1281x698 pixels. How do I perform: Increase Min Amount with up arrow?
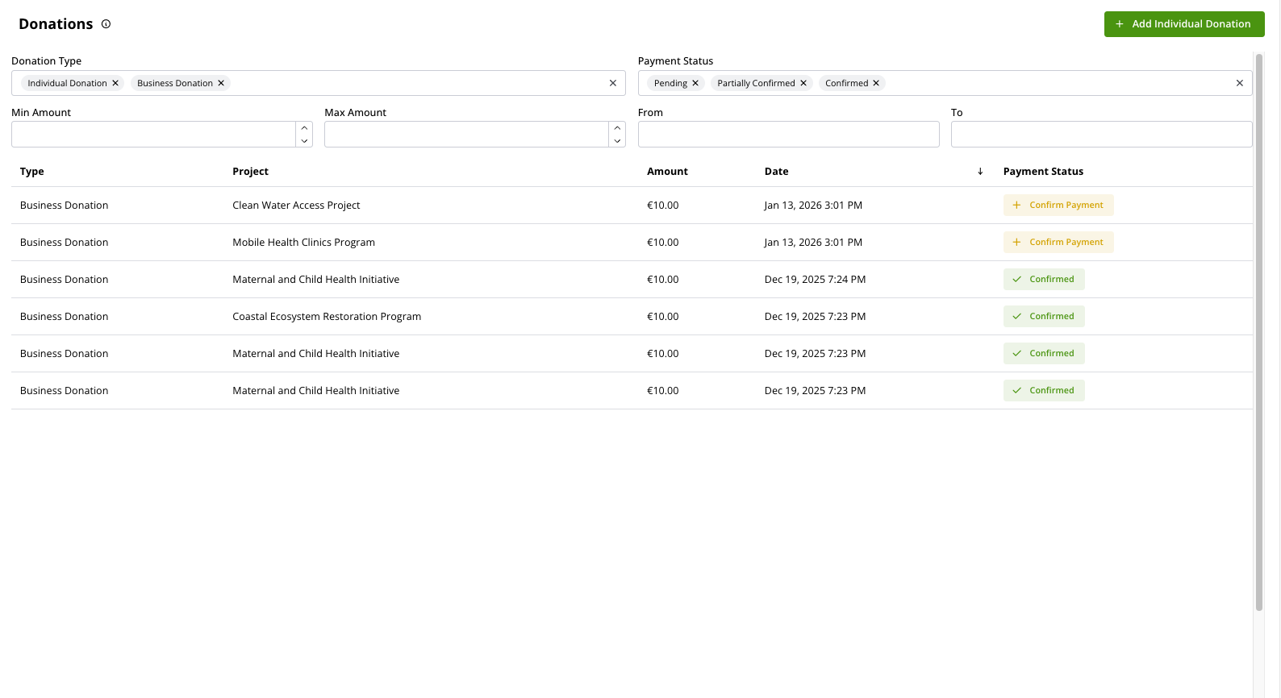[x=304, y=128]
